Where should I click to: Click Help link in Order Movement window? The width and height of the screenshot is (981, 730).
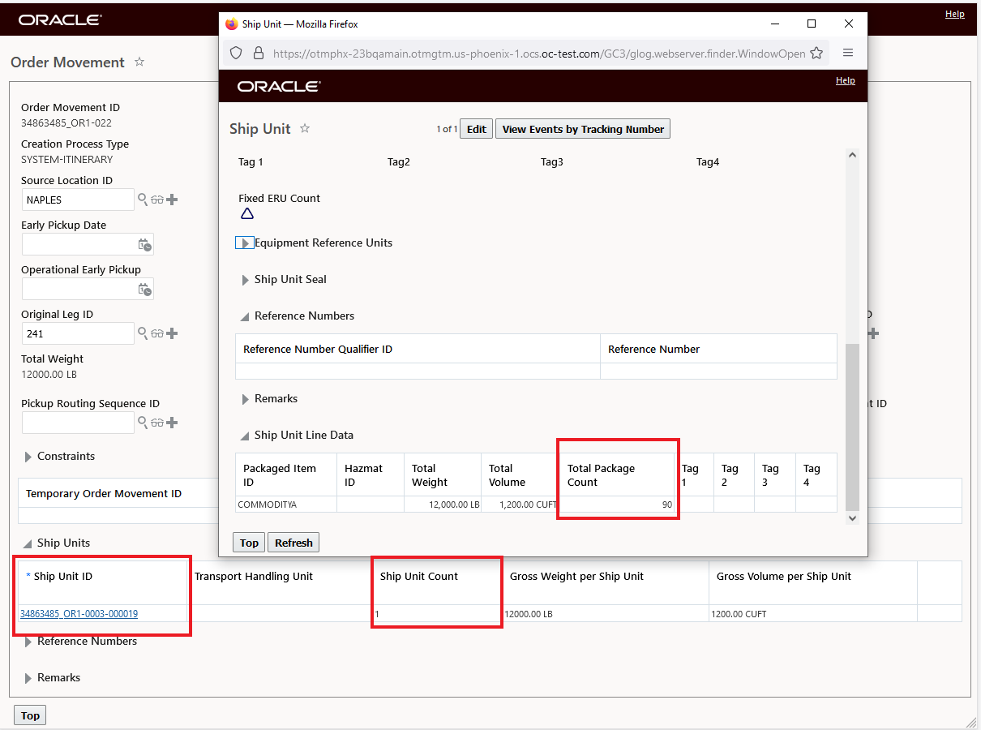pos(955,14)
